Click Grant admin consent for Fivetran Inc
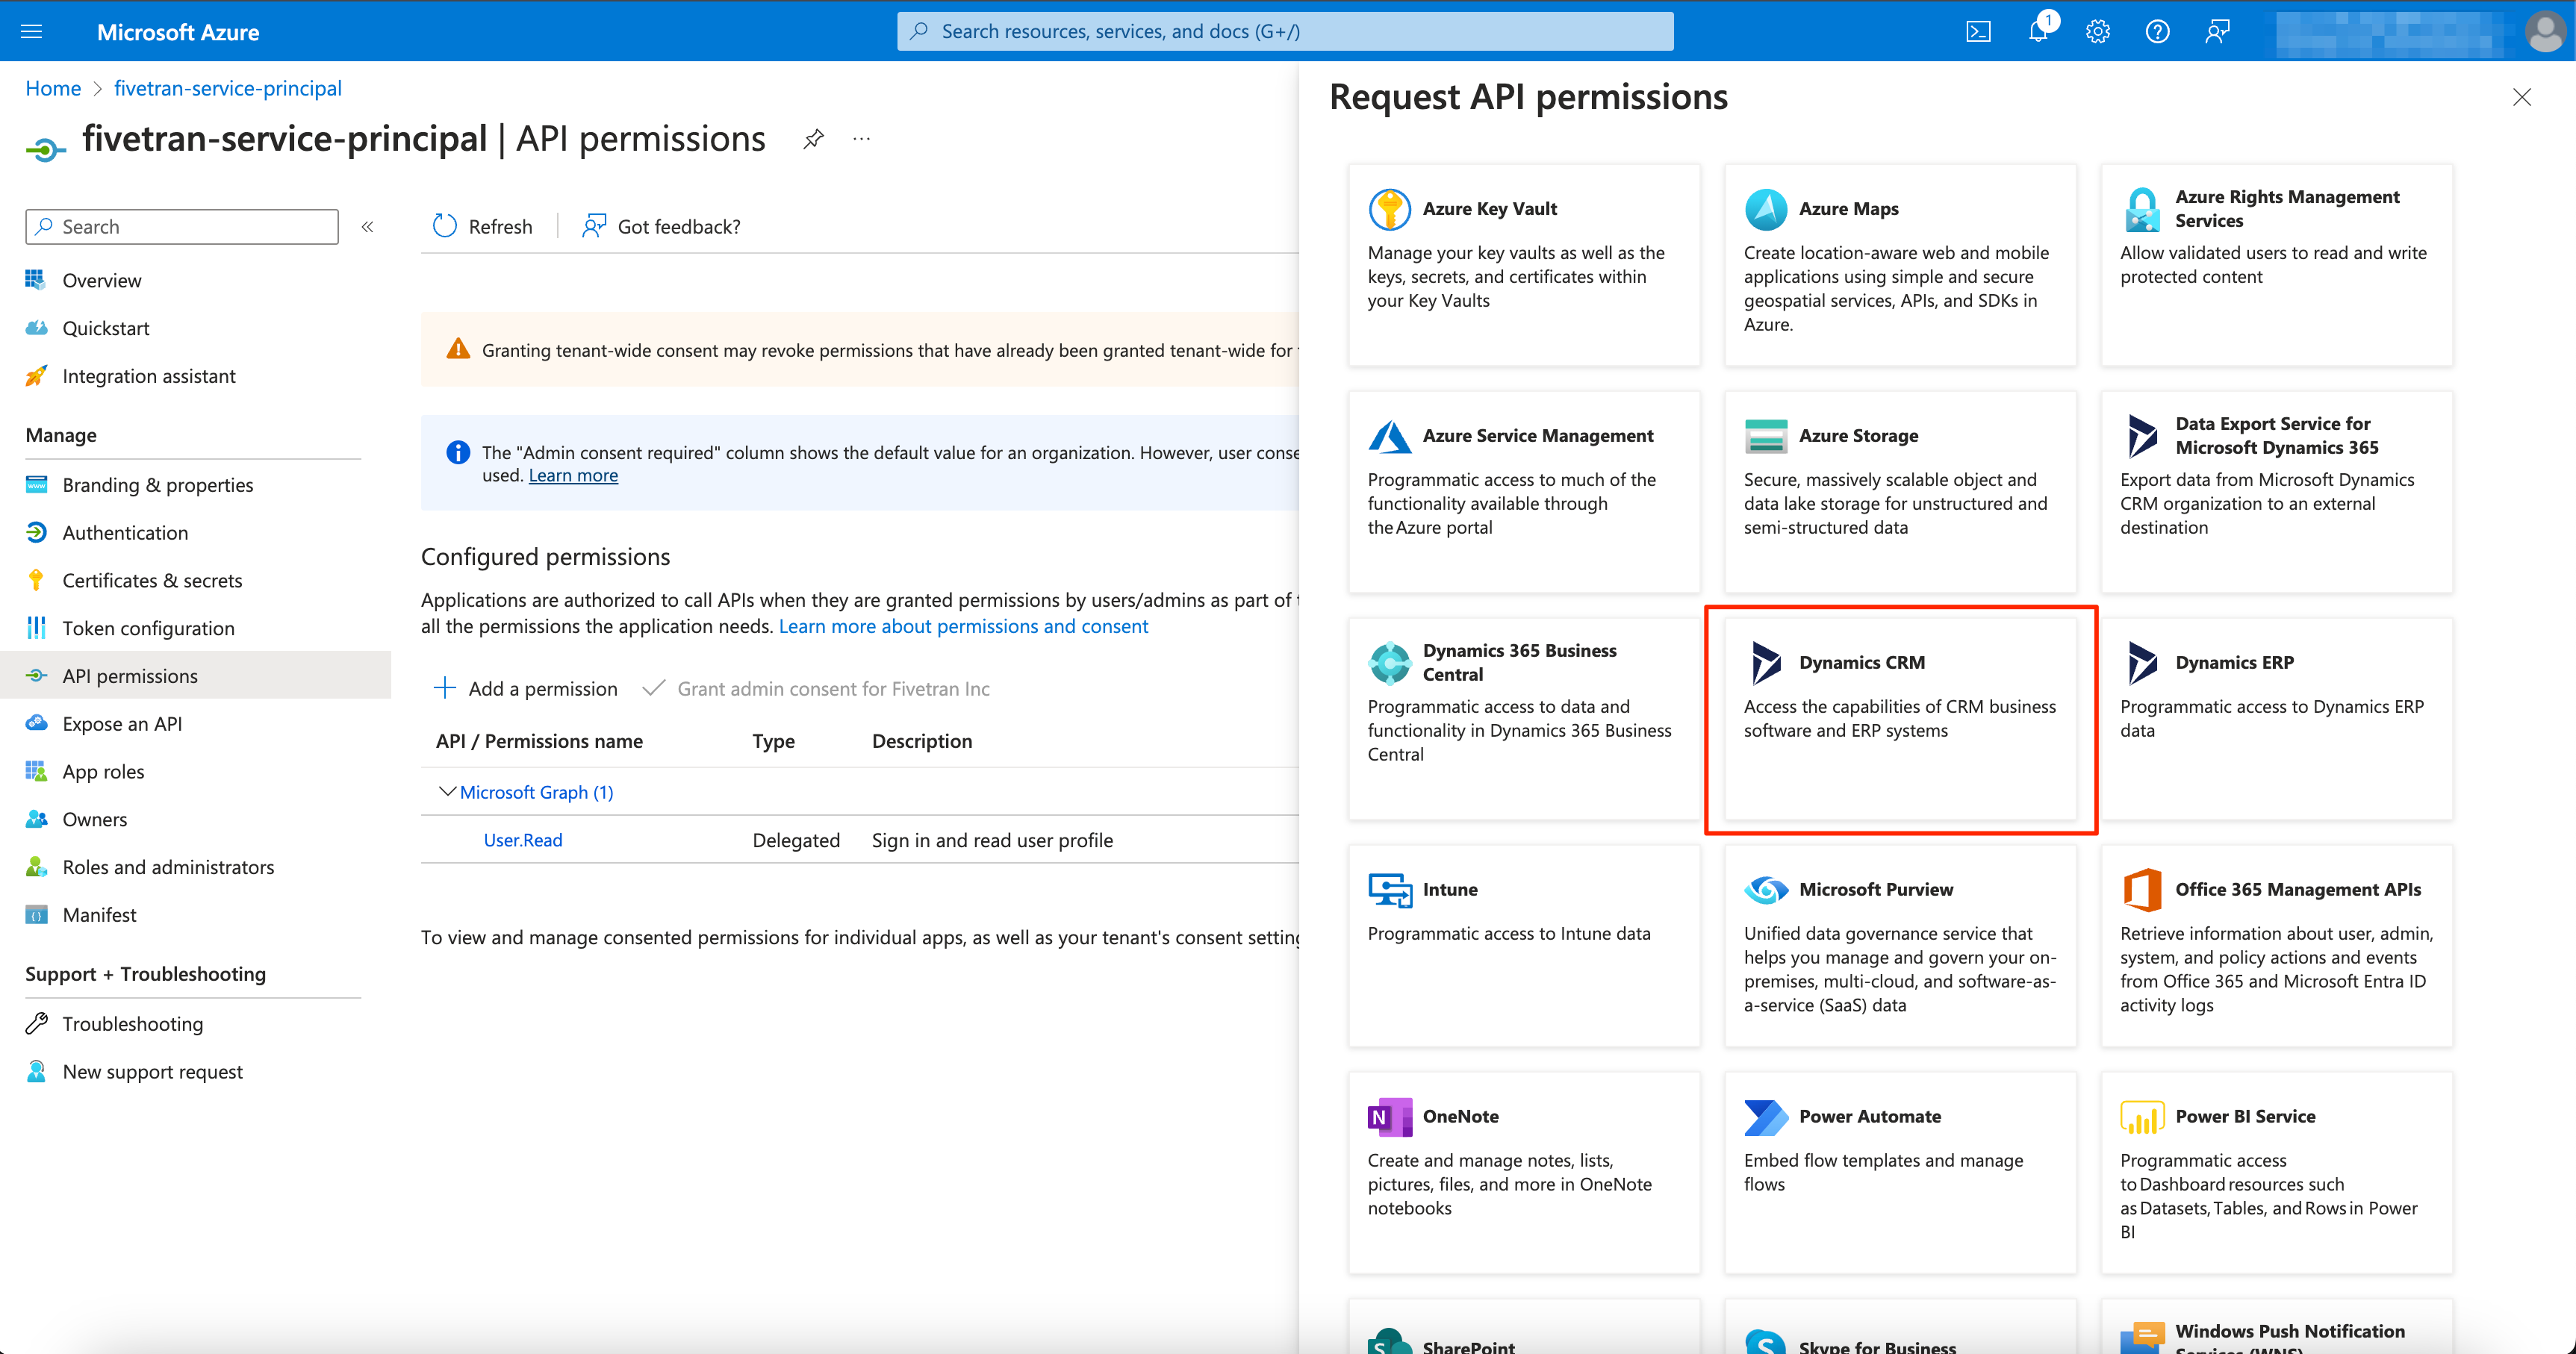This screenshot has width=2576, height=1354. point(816,688)
